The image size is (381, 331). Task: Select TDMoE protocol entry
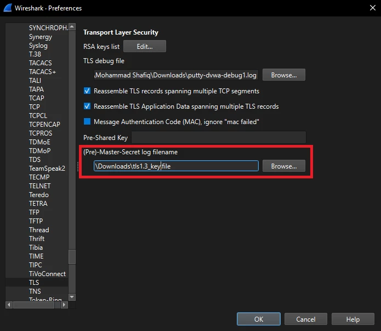(39, 142)
